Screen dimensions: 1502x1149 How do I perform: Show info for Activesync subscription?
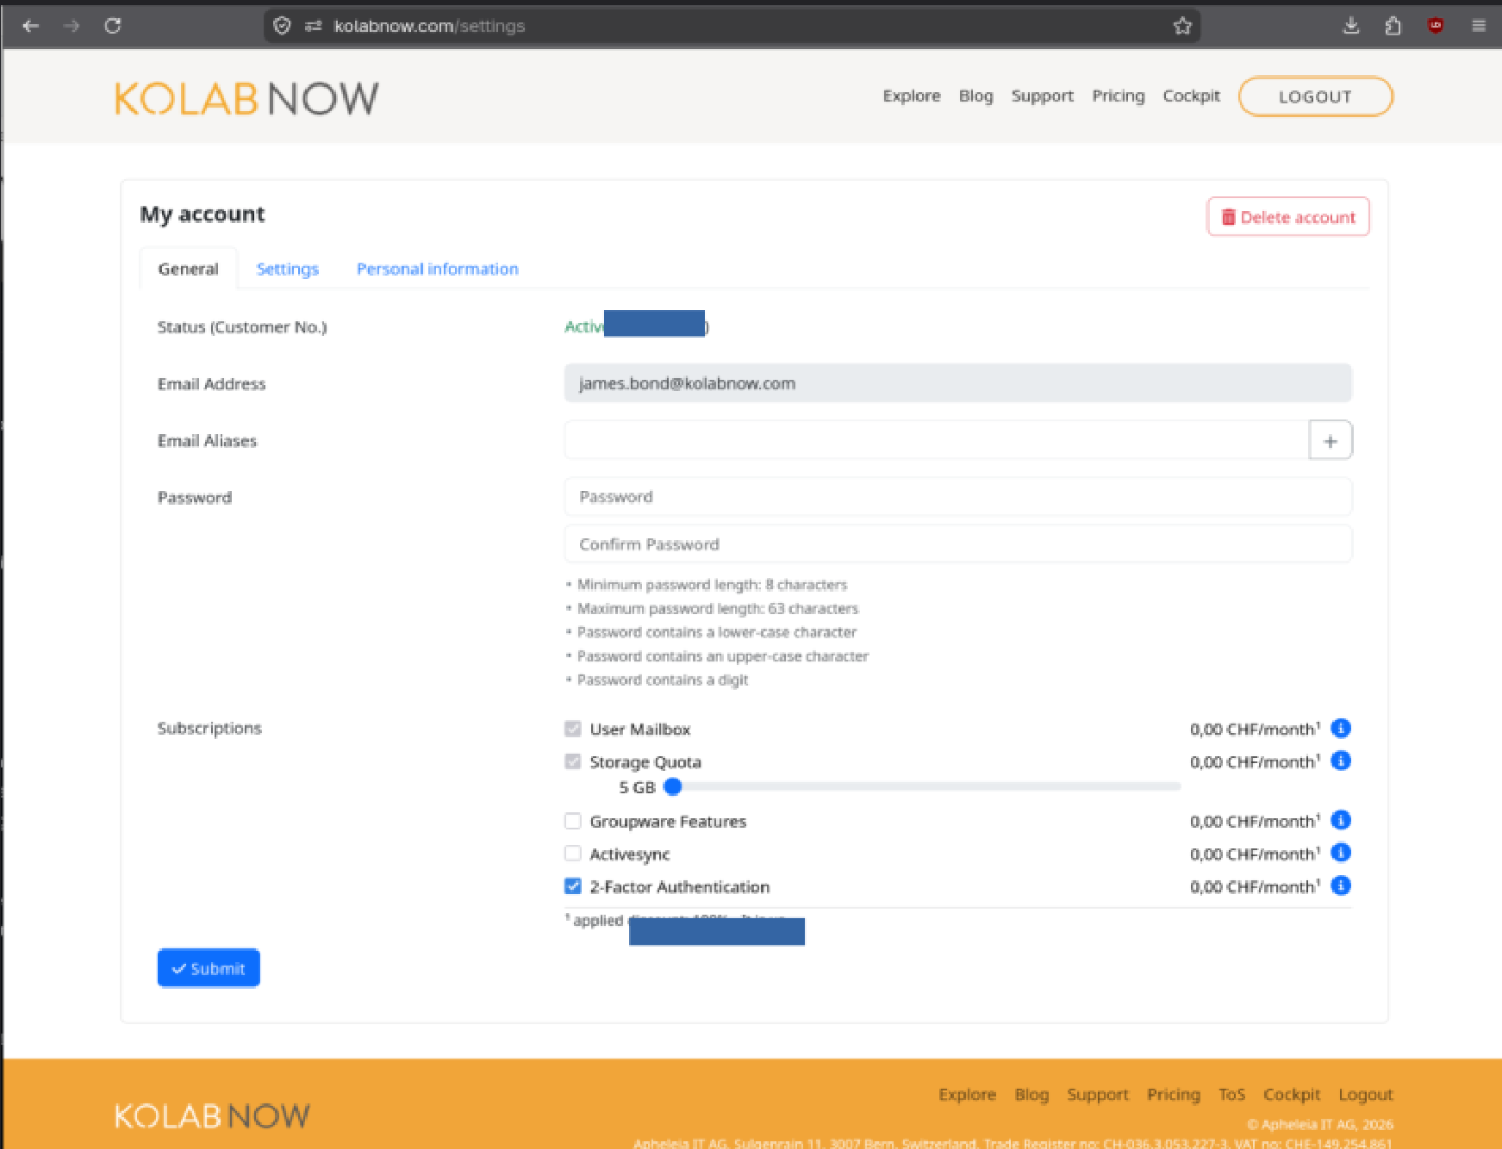pyautogui.click(x=1340, y=854)
